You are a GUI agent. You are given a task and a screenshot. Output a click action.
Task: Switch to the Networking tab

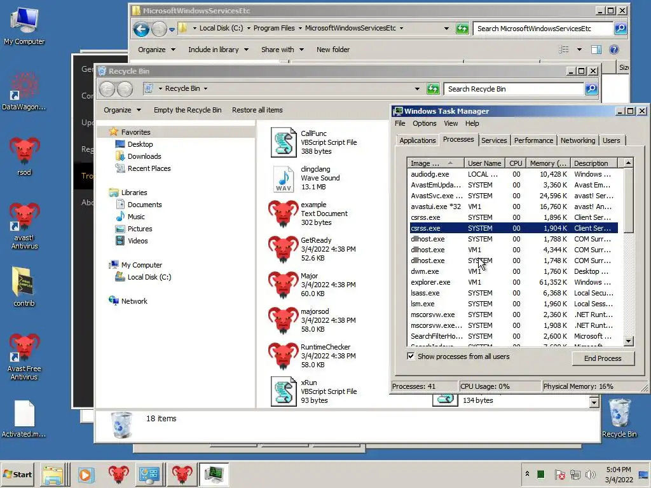tap(577, 140)
